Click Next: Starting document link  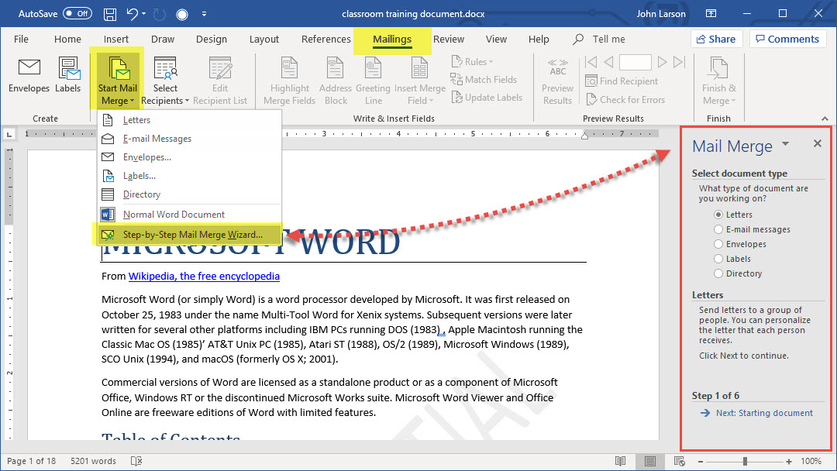coord(764,413)
